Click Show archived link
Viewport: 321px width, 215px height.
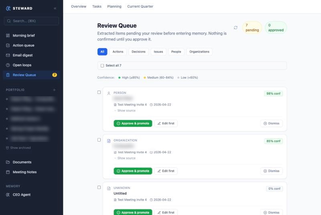point(18,148)
